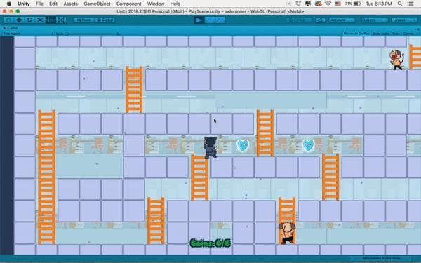Open Spotlight search icon
Screen dimensions: 421x263
pos(400,4)
